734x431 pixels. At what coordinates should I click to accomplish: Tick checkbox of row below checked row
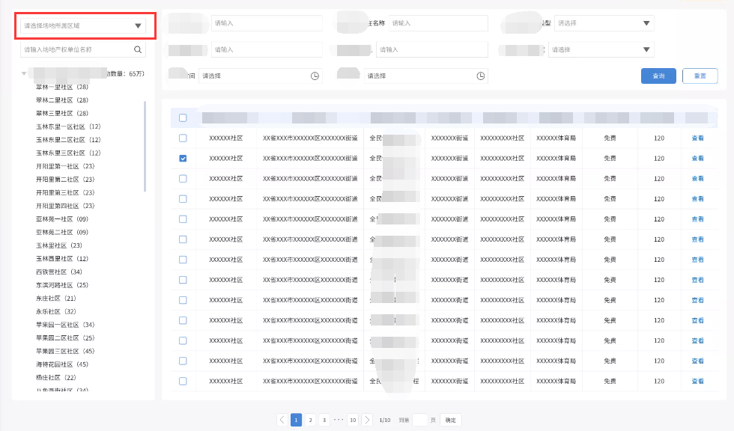[183, 179]
